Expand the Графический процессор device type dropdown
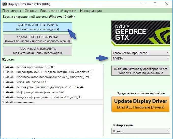Screen dimensions: 173x139 pyautogui.click(x=141, y=53)
